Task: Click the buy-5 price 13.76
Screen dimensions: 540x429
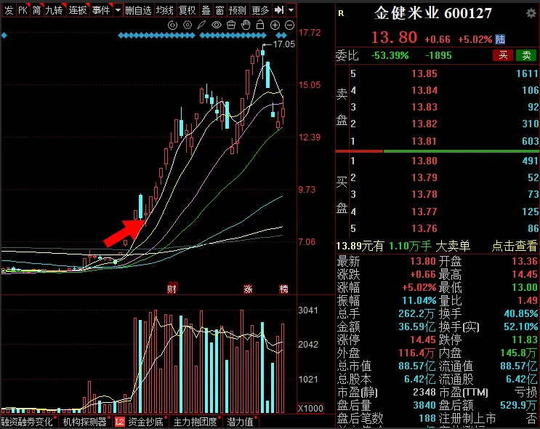Action: click(x=424, y=228)
